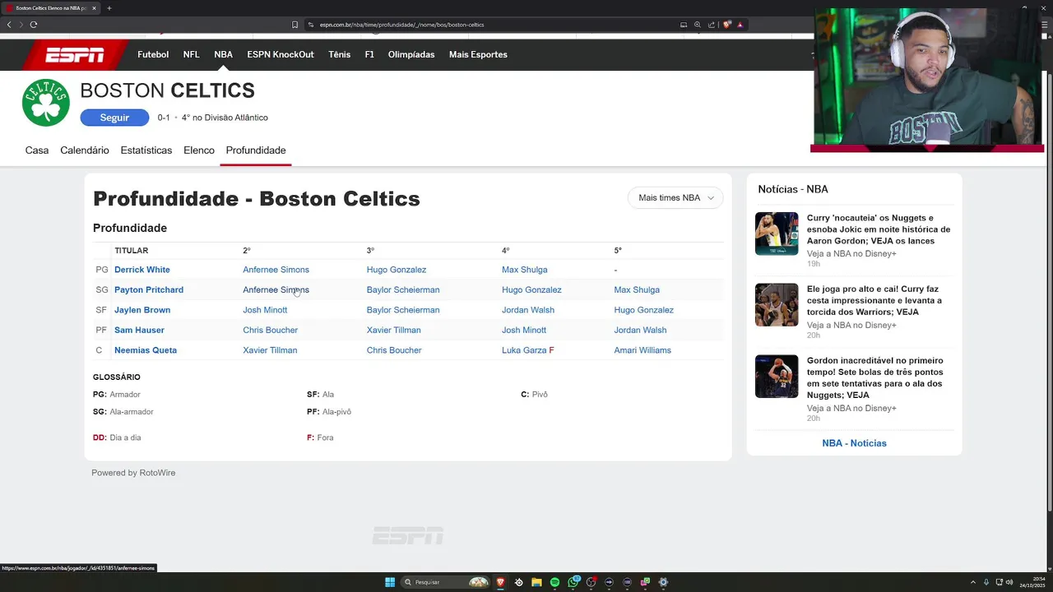This screenshot has width=1053, height=592.
Task: Open the Olimpíadas menu
Action: coord(411,54)
